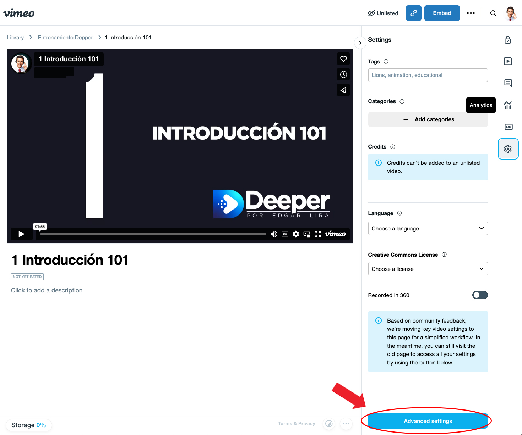Click the Embed button

442,13
